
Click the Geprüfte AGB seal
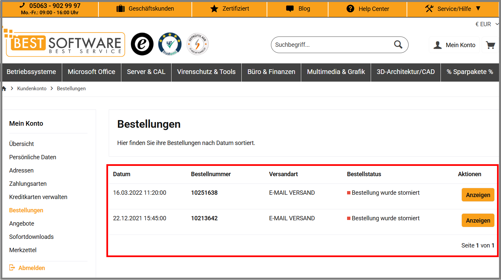pos(197,44)
